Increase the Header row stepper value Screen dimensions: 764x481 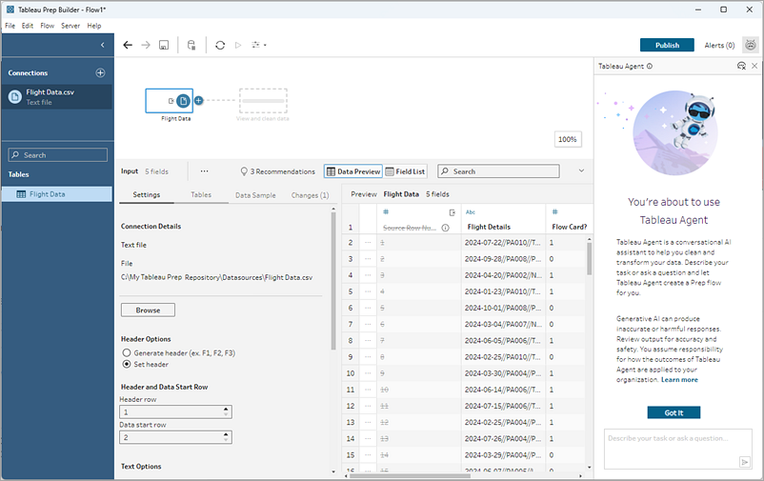coord(226,408)
